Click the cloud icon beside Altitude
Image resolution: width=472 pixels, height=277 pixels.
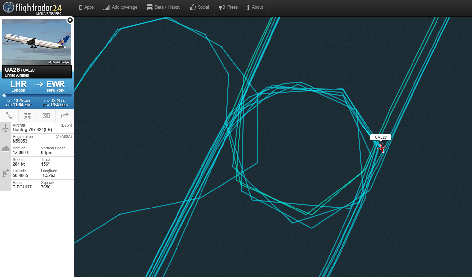(x=6, y=149)
